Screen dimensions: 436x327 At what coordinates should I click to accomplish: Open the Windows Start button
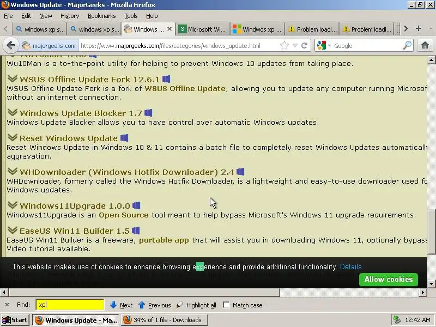click(15, 320)
